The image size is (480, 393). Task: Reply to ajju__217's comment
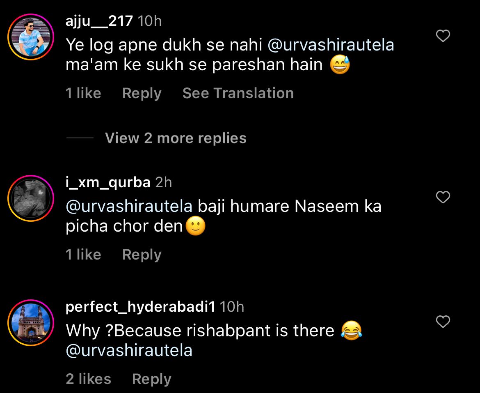(142, 93)
